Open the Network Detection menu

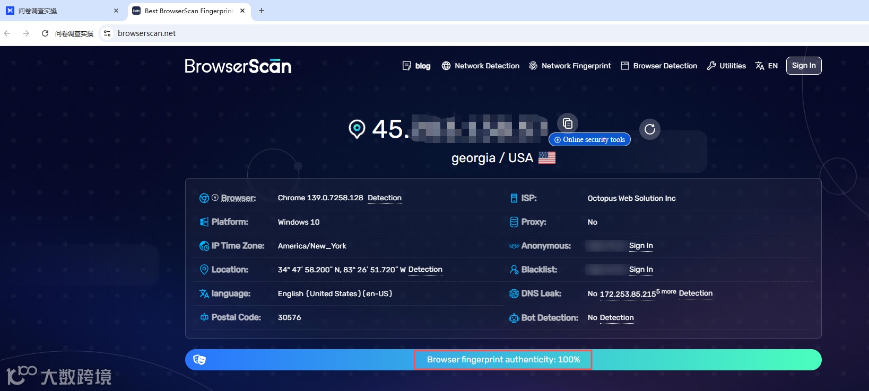[x=481, y=66]
